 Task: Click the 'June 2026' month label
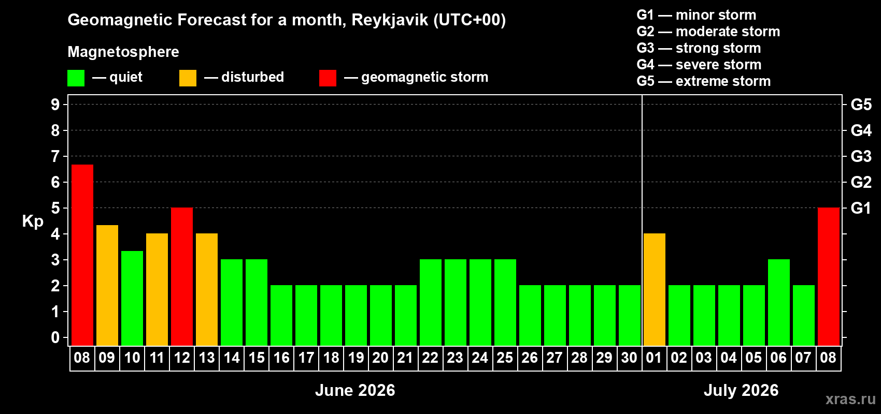355,390
